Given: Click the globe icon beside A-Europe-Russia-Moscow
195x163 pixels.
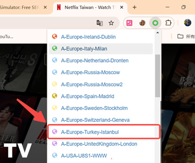Looking at the screenshot, I should (55, 72).
